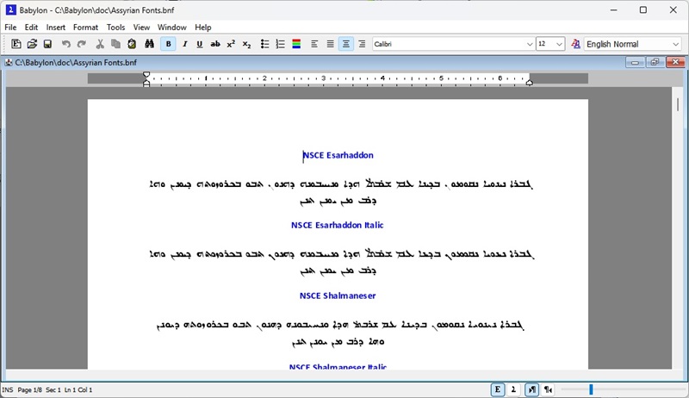Set right-to-left paragraph direction
The width and height of the screenshot is (689, 398).
[548, 389]
